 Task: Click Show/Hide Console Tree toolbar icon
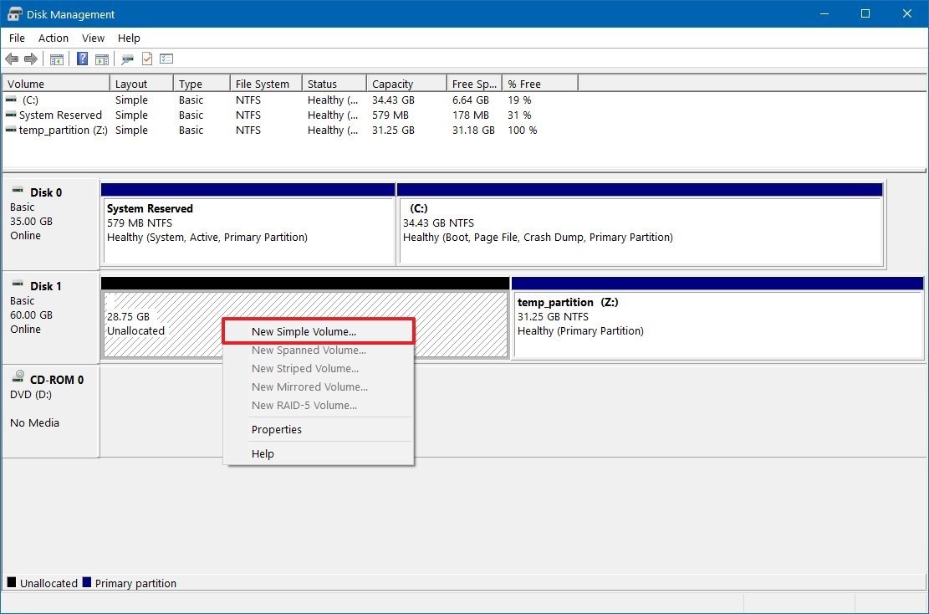point(57,59)
